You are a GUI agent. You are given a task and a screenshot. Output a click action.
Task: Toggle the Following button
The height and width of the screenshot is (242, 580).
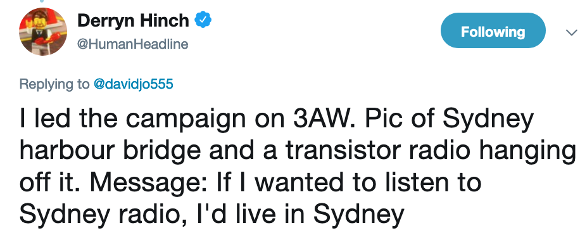point(493,30)
